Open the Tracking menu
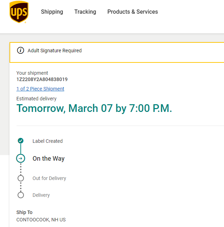224x227 pixels. point(85,12)
